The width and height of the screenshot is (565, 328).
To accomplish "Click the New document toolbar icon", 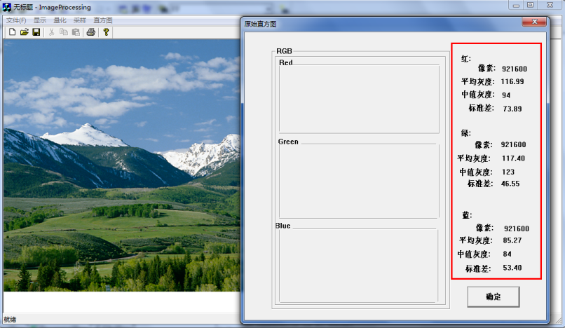I will coord(12,32).
